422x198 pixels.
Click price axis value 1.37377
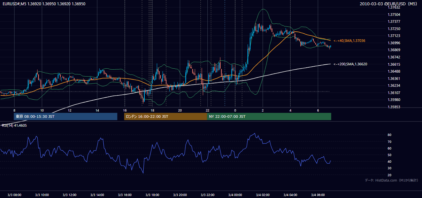click(394, 21)
